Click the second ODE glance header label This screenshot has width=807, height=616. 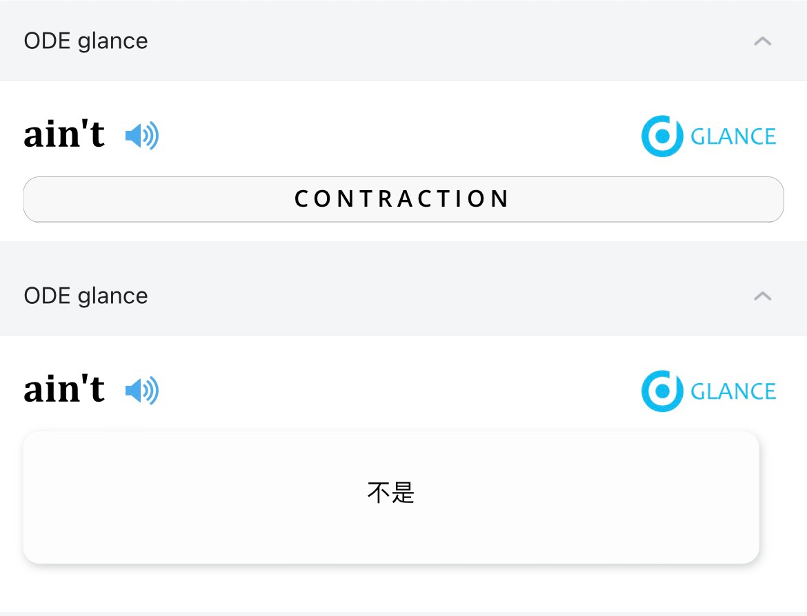pos(86,296)
